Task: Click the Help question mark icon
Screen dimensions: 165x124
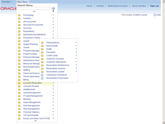Action: click(155, 15)
